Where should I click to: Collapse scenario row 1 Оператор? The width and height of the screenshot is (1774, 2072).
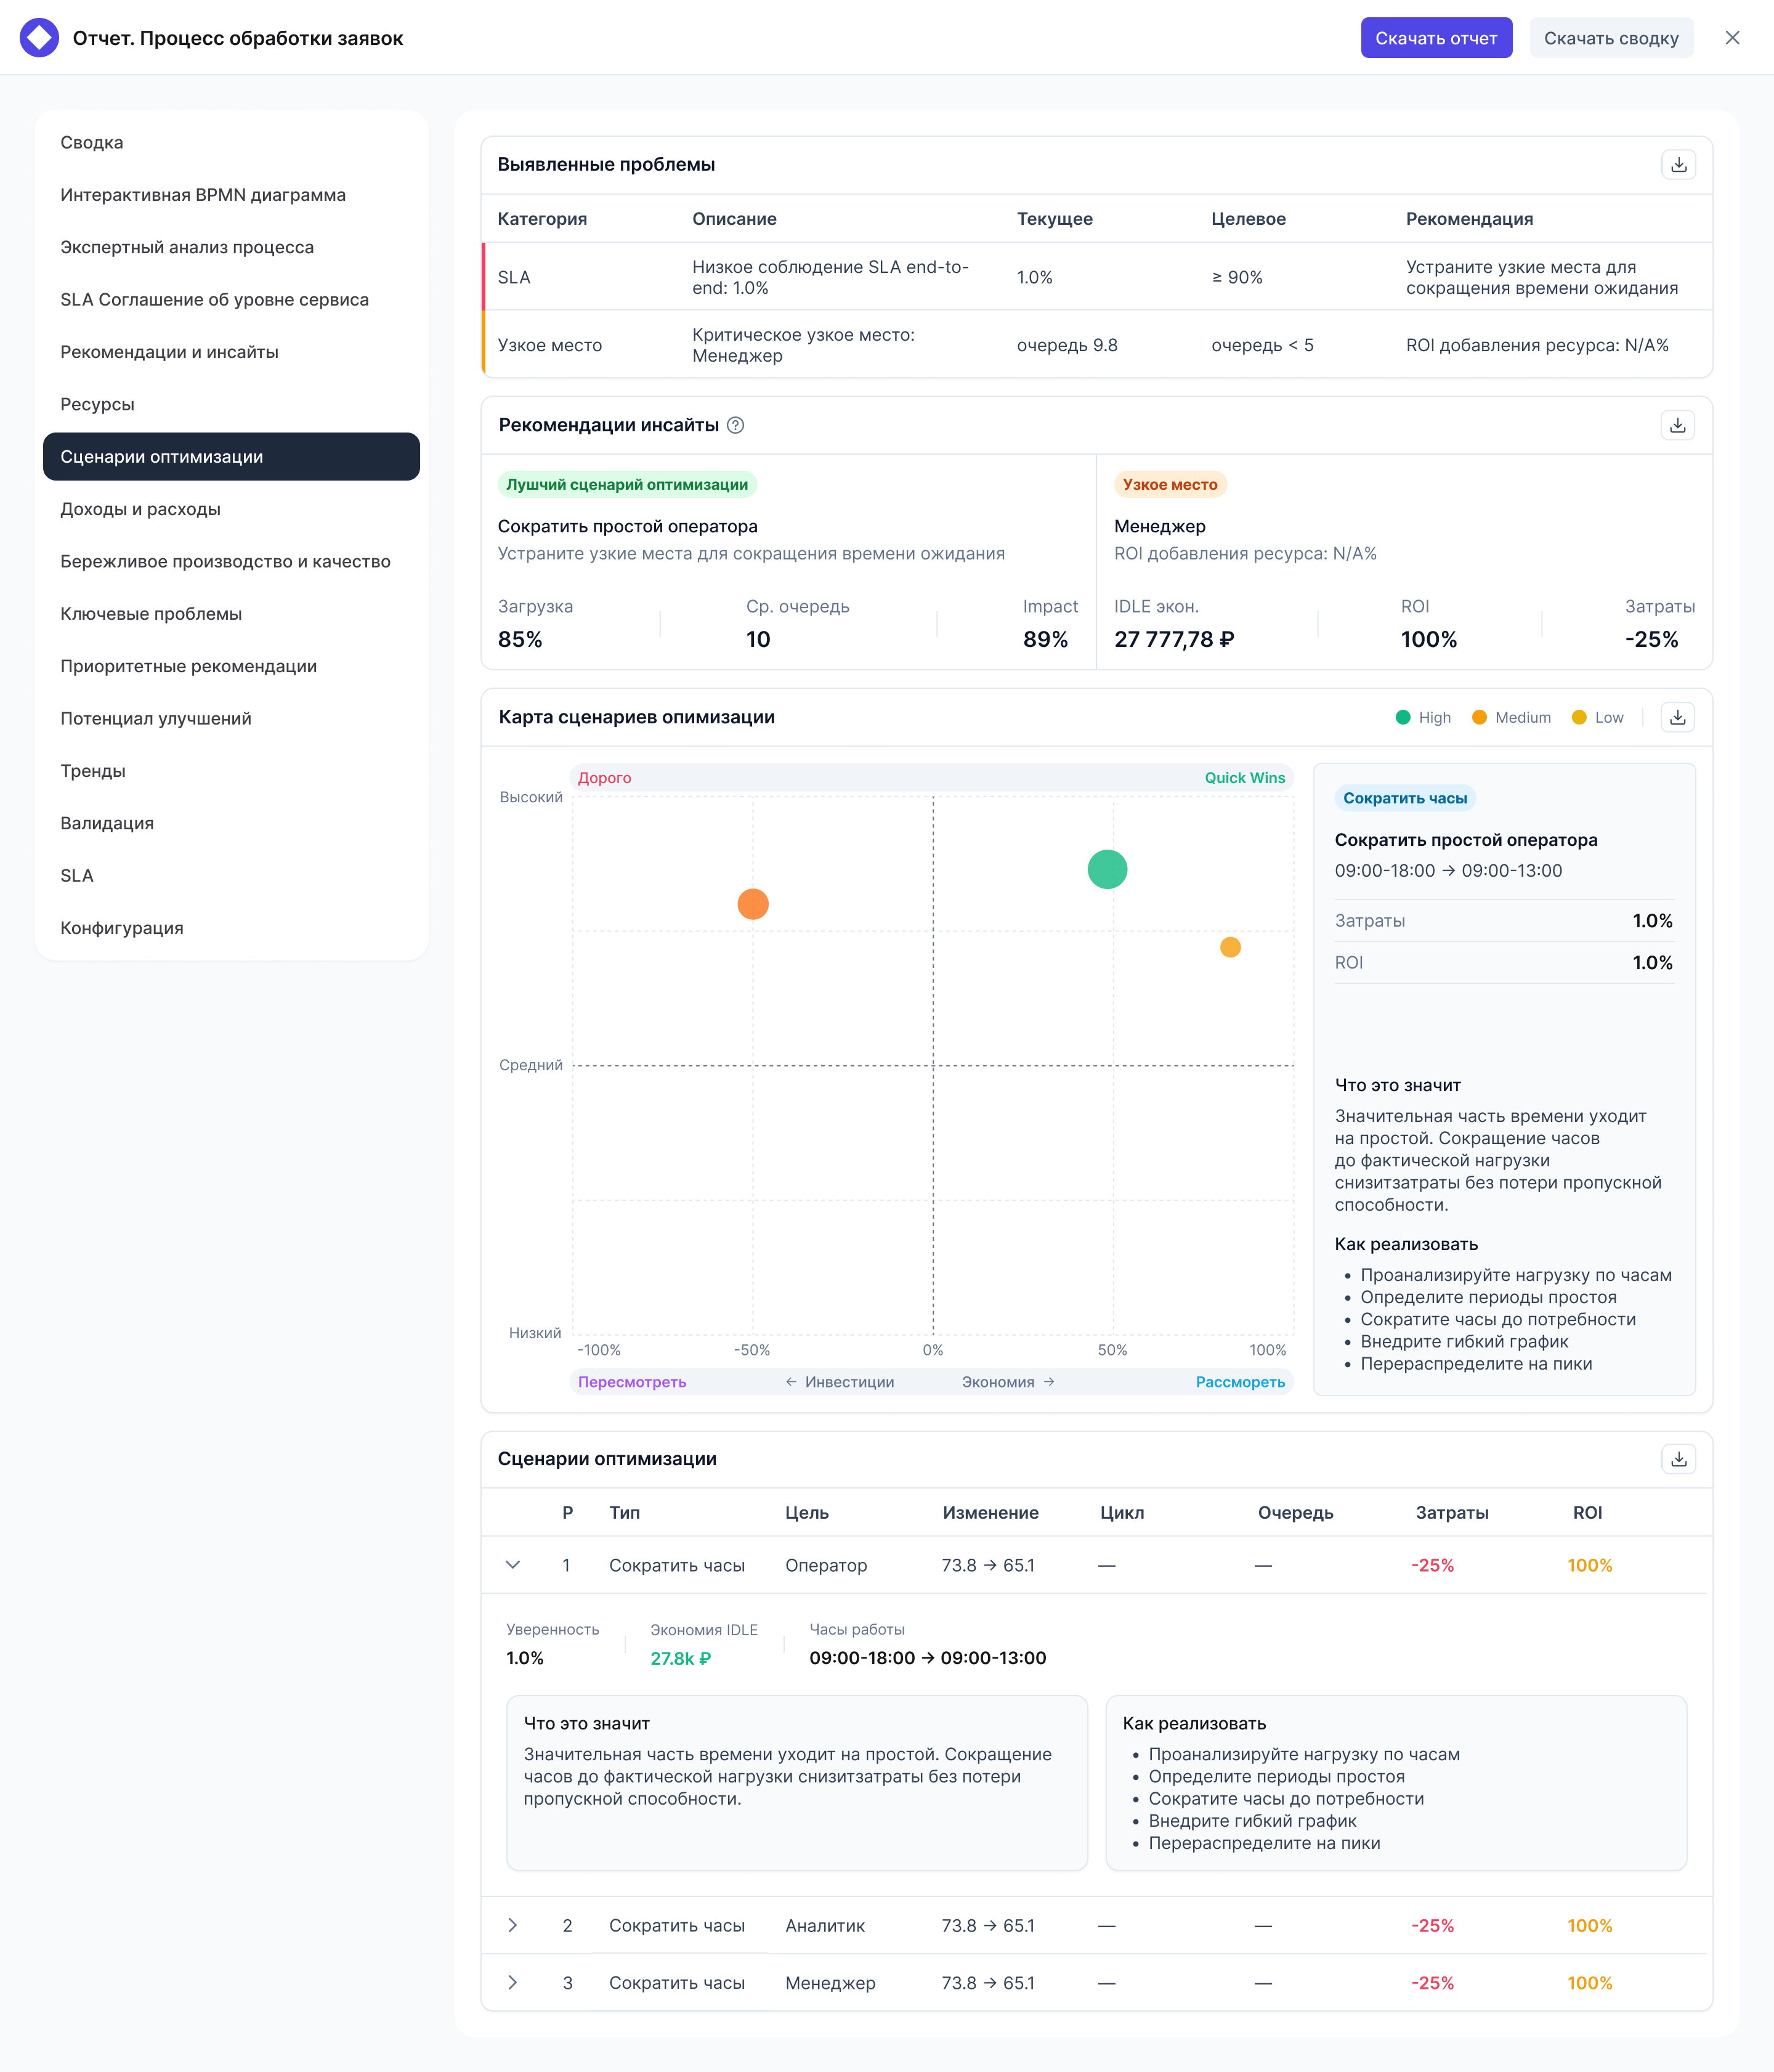[513, 1566]
